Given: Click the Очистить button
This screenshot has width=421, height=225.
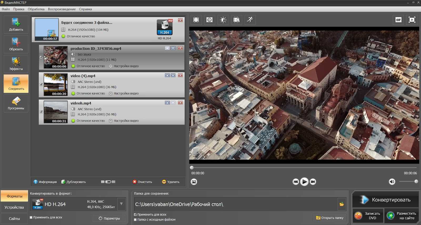Looking at the screenshot, I should 142,182.
